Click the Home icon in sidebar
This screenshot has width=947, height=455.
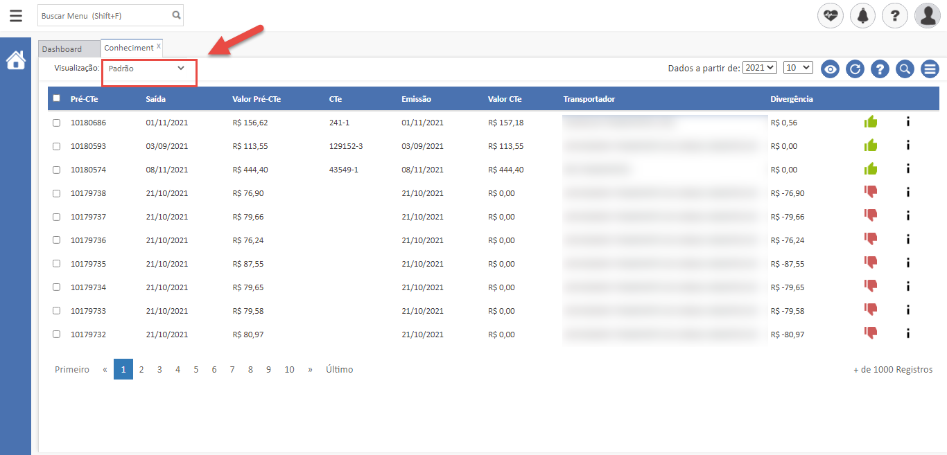click(x=15, y=61)
